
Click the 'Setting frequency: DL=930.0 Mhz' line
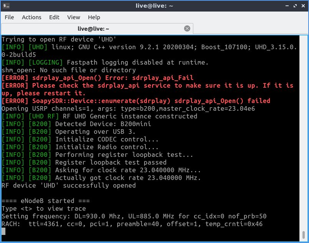click(134, 216)
